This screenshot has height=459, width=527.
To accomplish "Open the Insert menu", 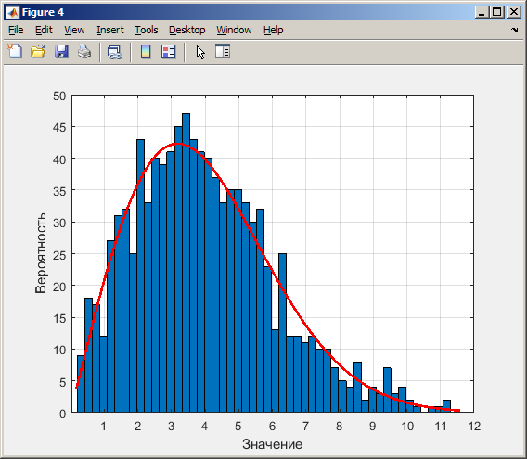I will click(x=110, y=30).
